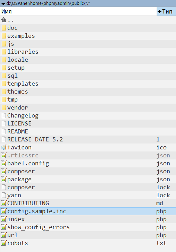The width and height of the screenshot is (176, 252).
Task: Click the config.sample.inc file icon
Action: coord(4,211)
